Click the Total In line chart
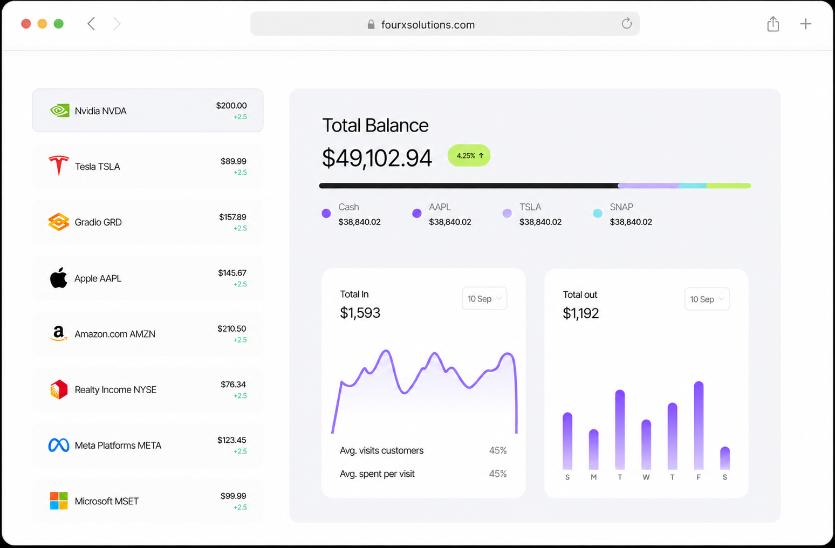This screenshot has height=548, width=835. pos(424,391)
